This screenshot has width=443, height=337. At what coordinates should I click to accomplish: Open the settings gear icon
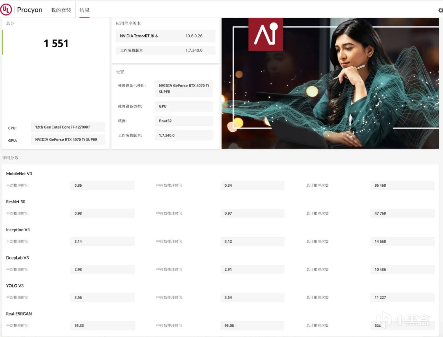[x=440, y=10]
